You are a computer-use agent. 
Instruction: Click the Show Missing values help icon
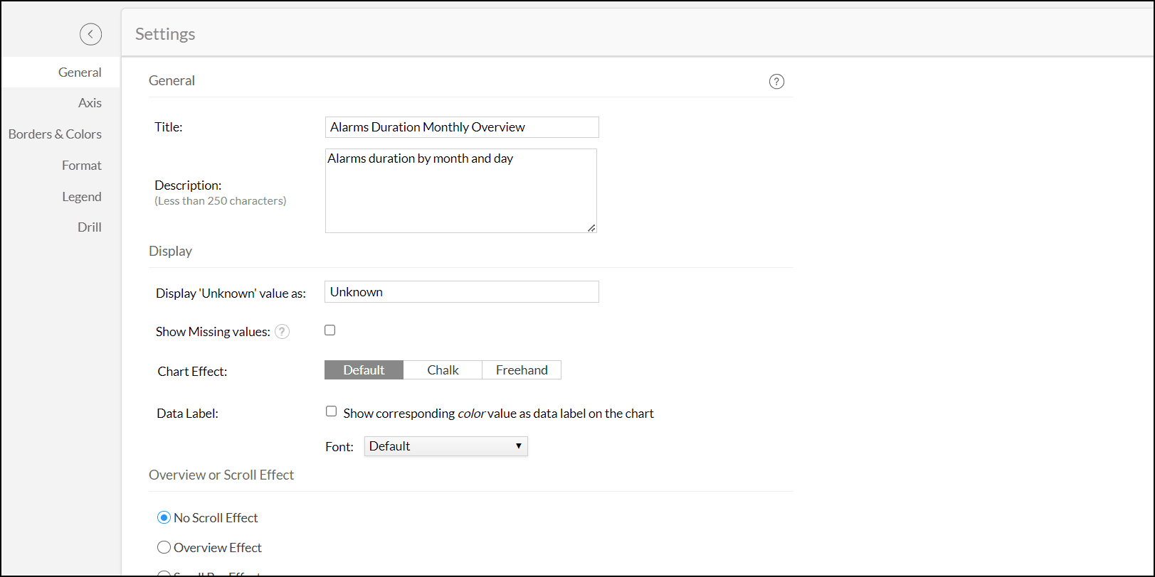pyautogui.click(x=283, y=332)
